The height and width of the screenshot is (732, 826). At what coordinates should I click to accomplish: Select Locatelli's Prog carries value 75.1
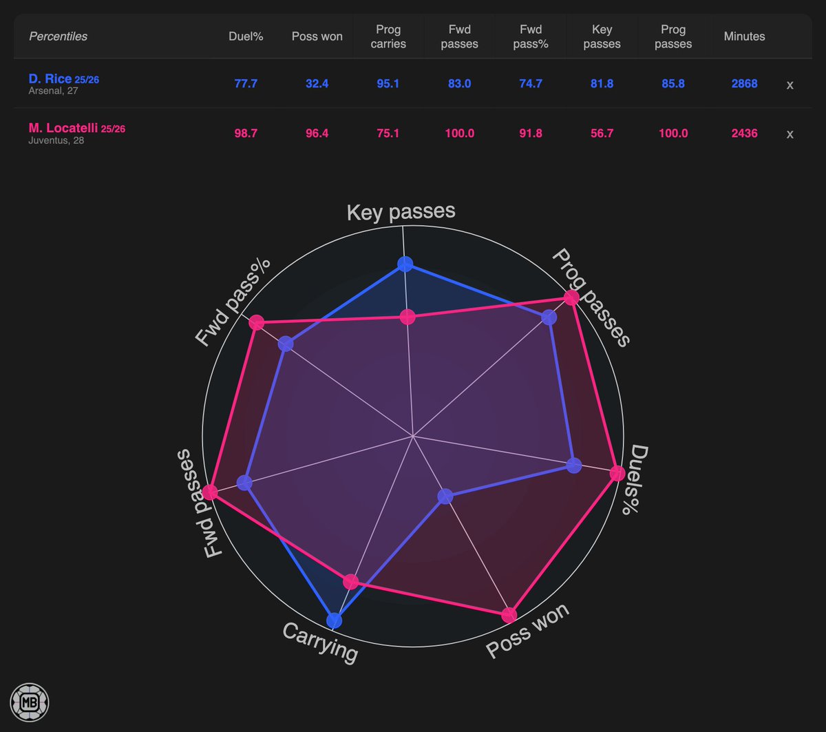pos(388,134)
